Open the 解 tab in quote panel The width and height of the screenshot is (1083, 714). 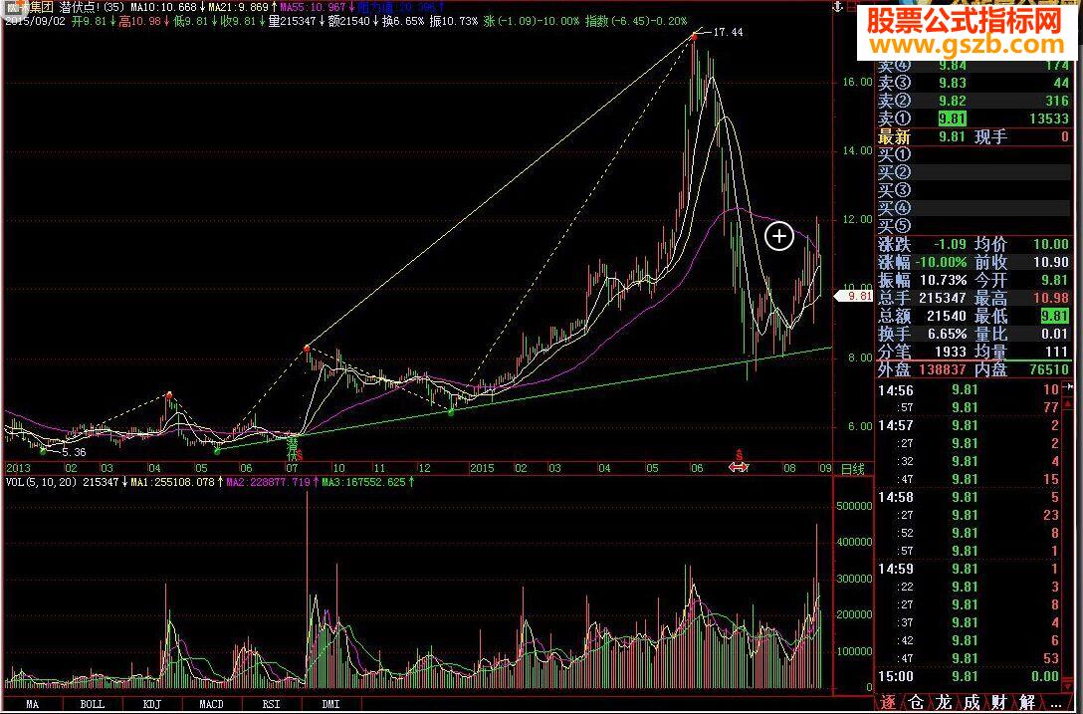[1027, 703]
